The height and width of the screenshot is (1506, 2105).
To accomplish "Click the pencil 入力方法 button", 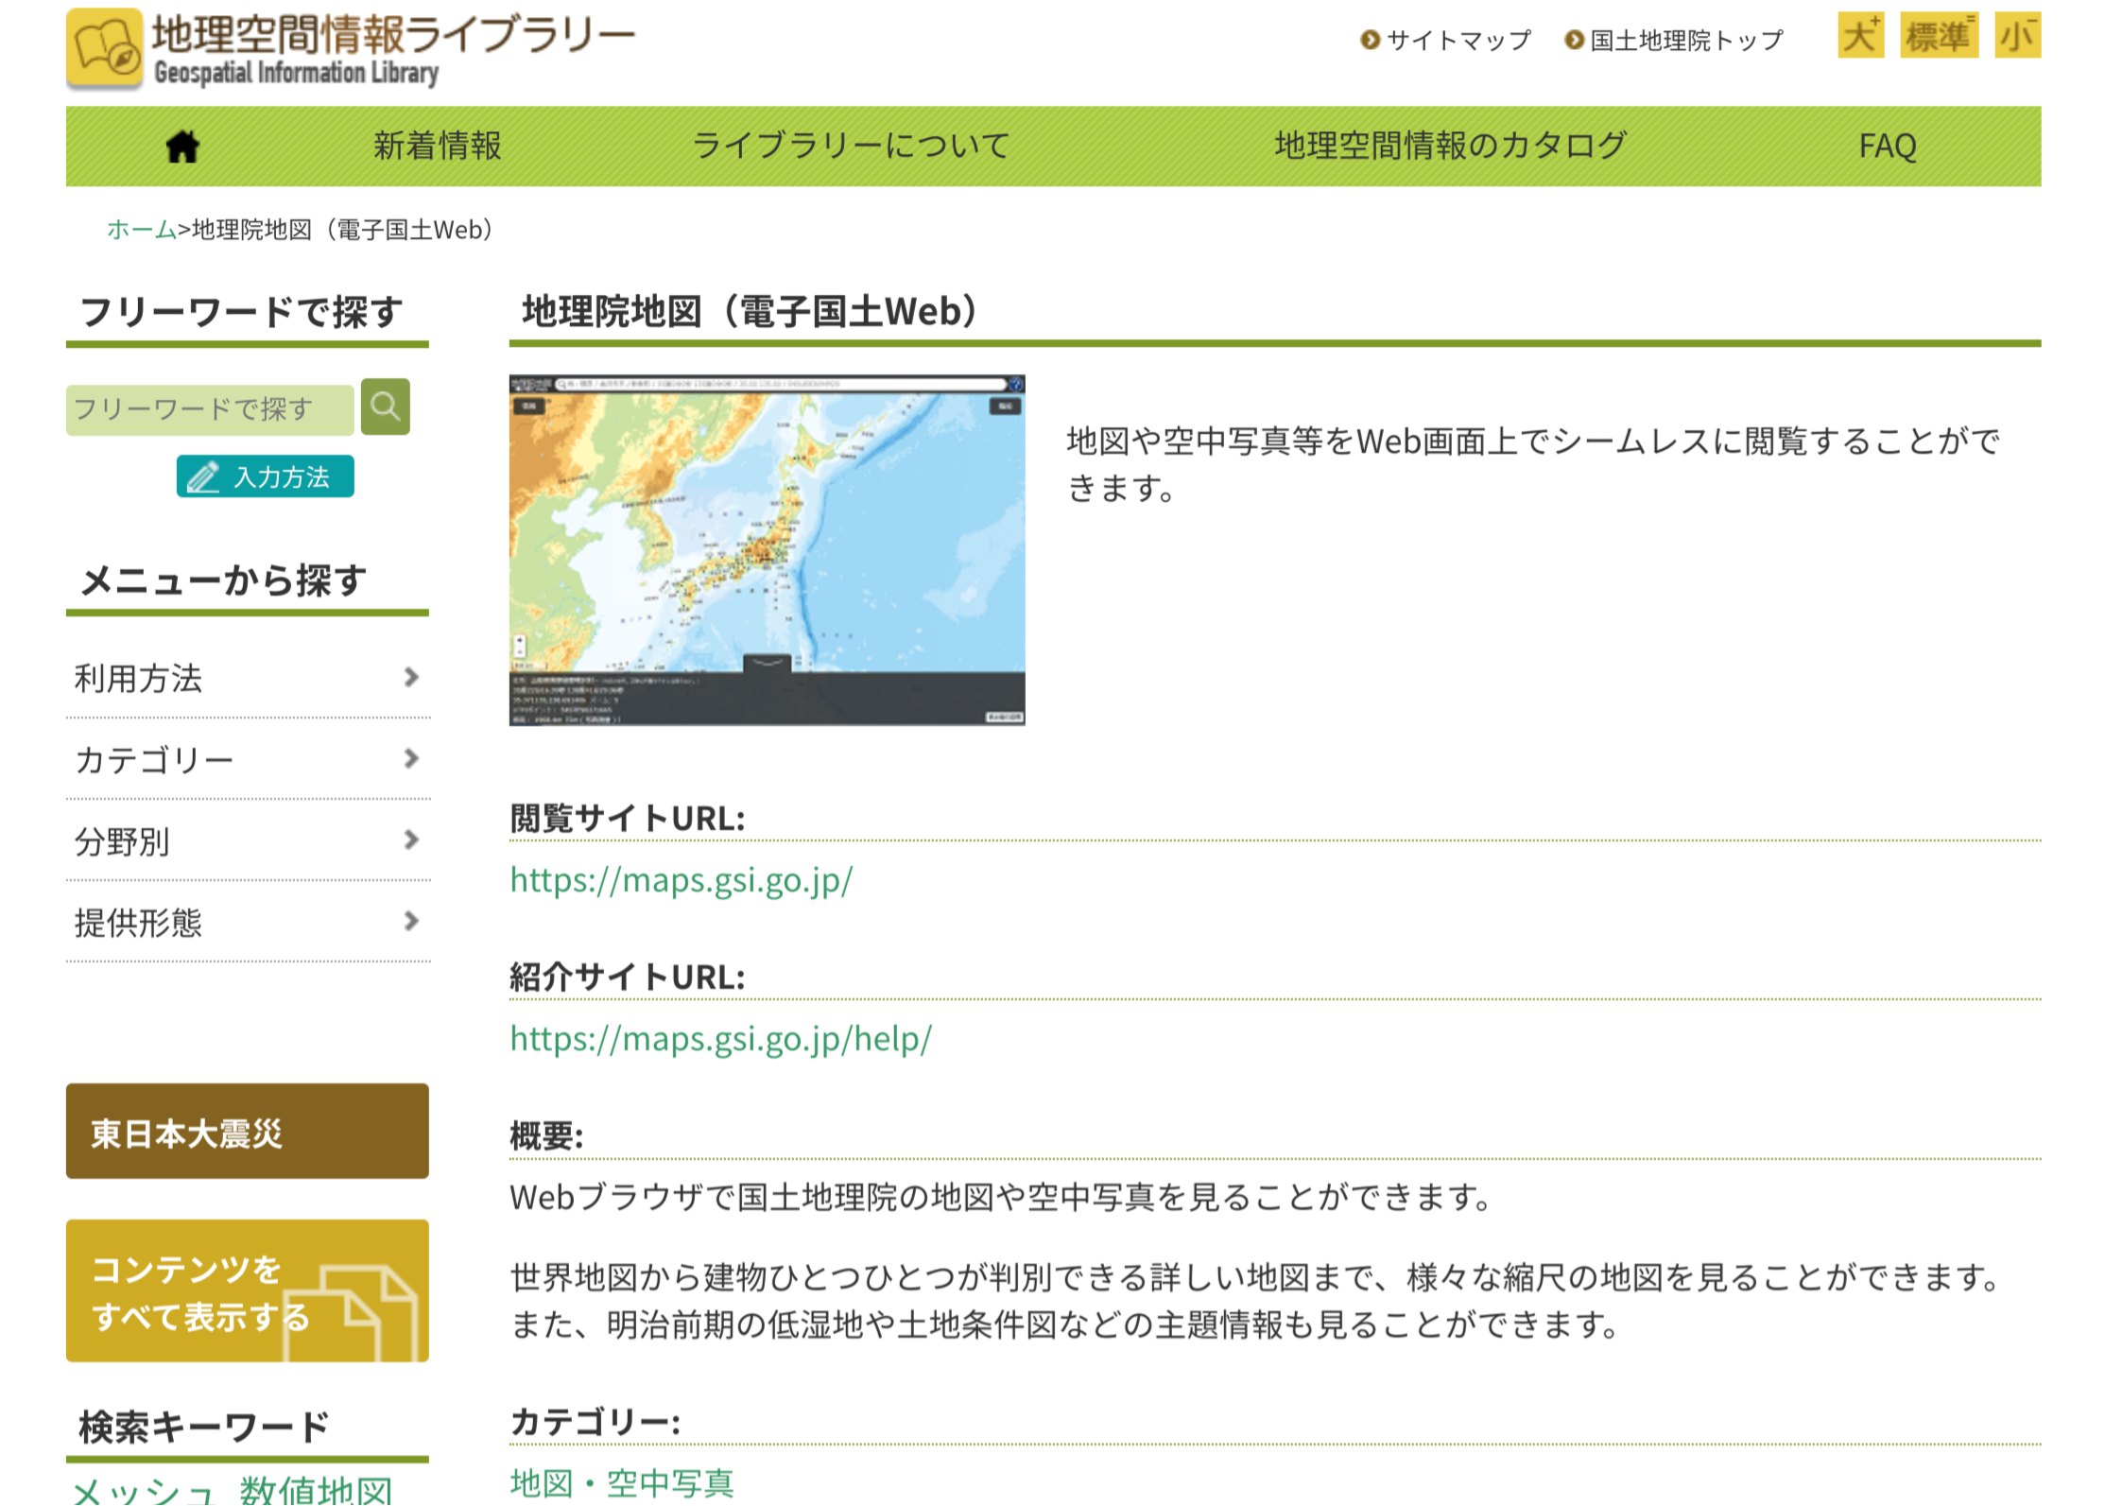I will (x=265, y=476).
